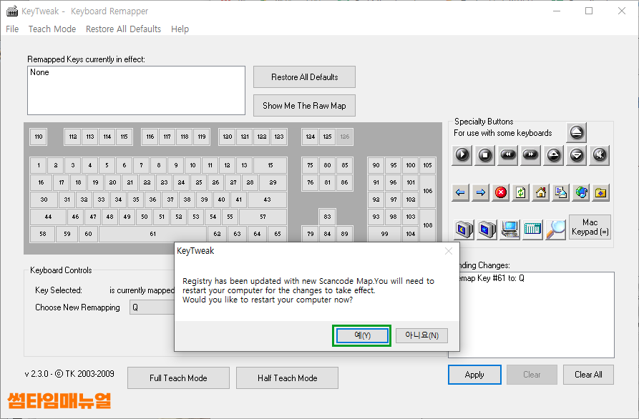Select keyboard key 61 (spacebar)
Viewport: 639px width, 419px height.
tap(153, 234)
